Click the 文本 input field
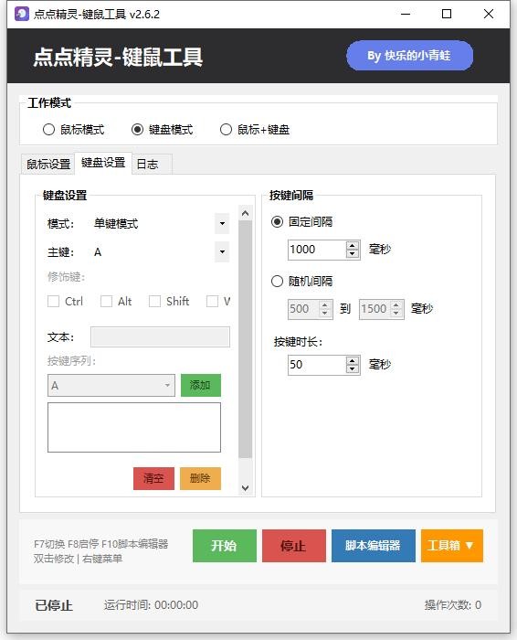 [160, 337]
